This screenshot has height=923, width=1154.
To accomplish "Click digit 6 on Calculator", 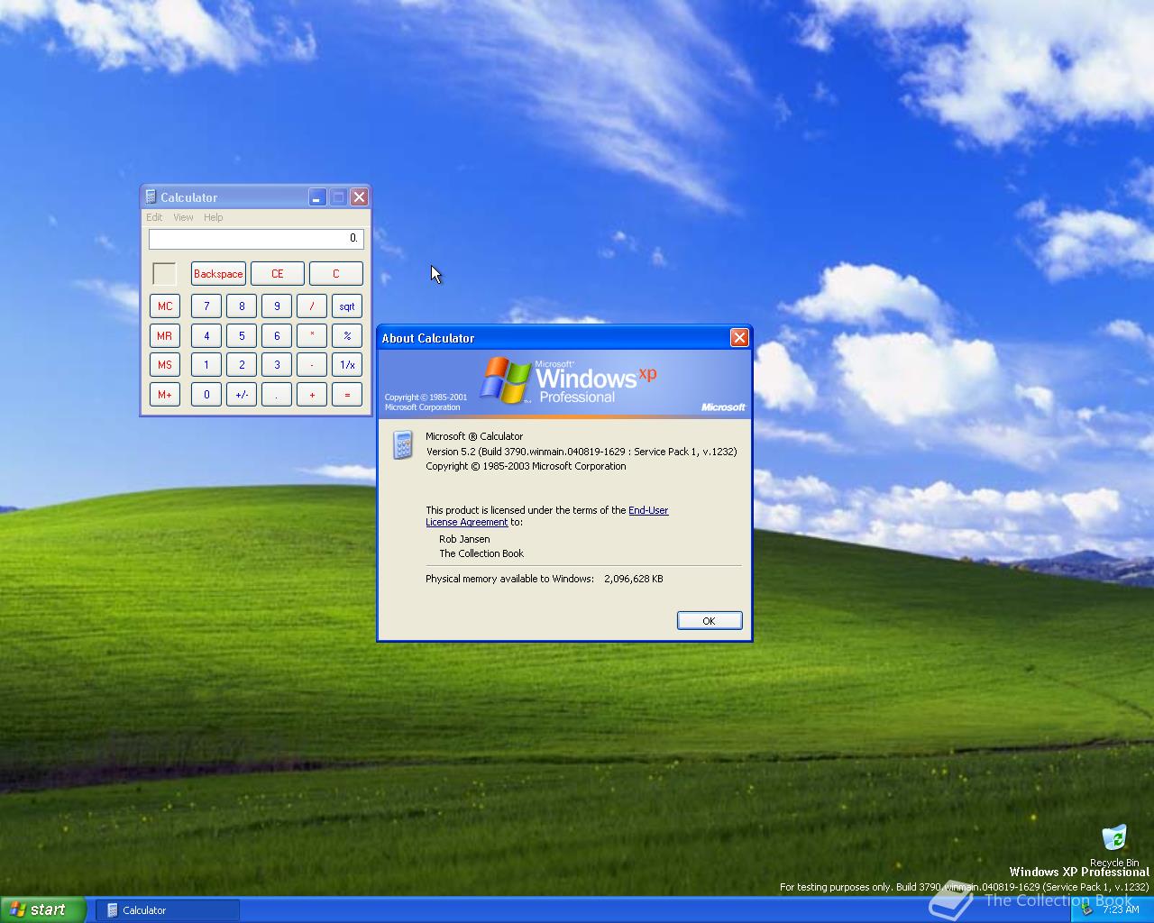I will [277, 336].
